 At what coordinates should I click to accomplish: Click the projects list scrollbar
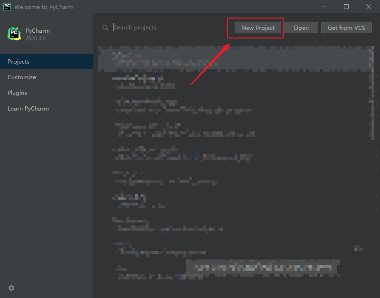(x=373, y=93)
